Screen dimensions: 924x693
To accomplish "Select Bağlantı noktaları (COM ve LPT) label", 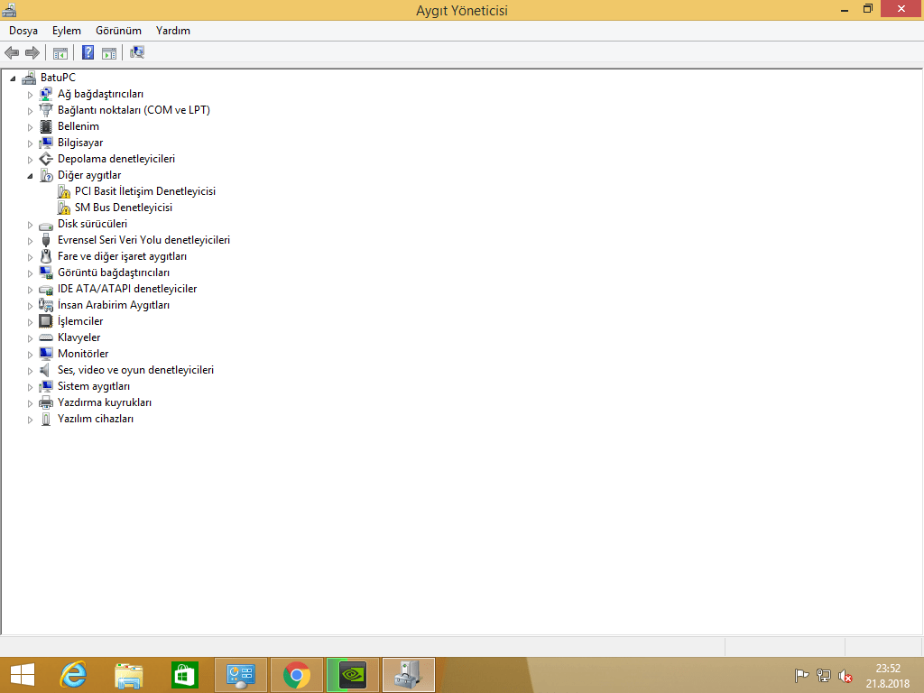I will [134, 109].
